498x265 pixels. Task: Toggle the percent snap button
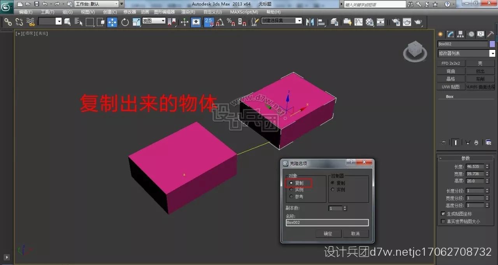click(x=231, y=22)
